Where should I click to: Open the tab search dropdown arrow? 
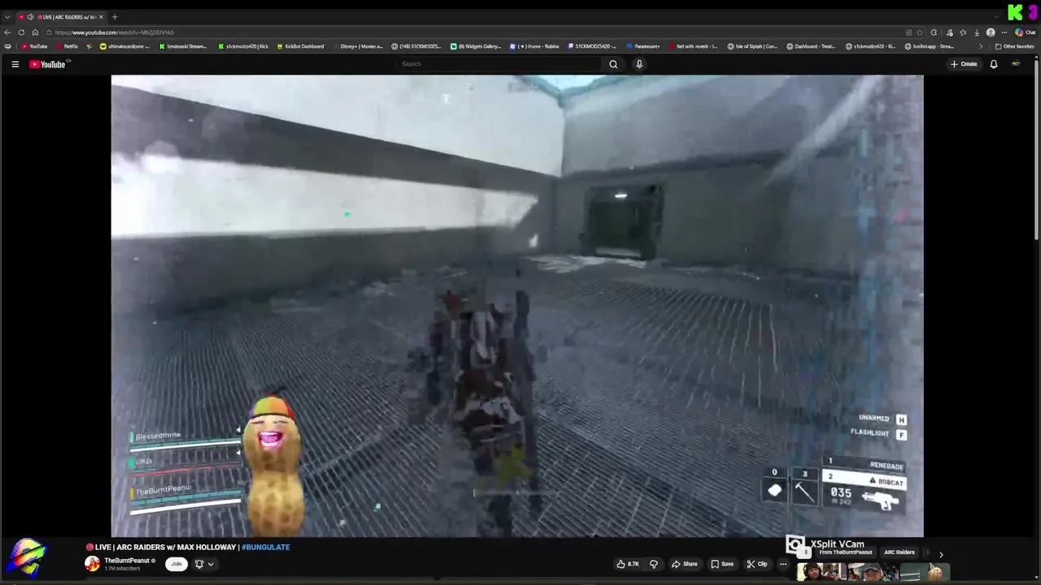[x=7, y=17]
